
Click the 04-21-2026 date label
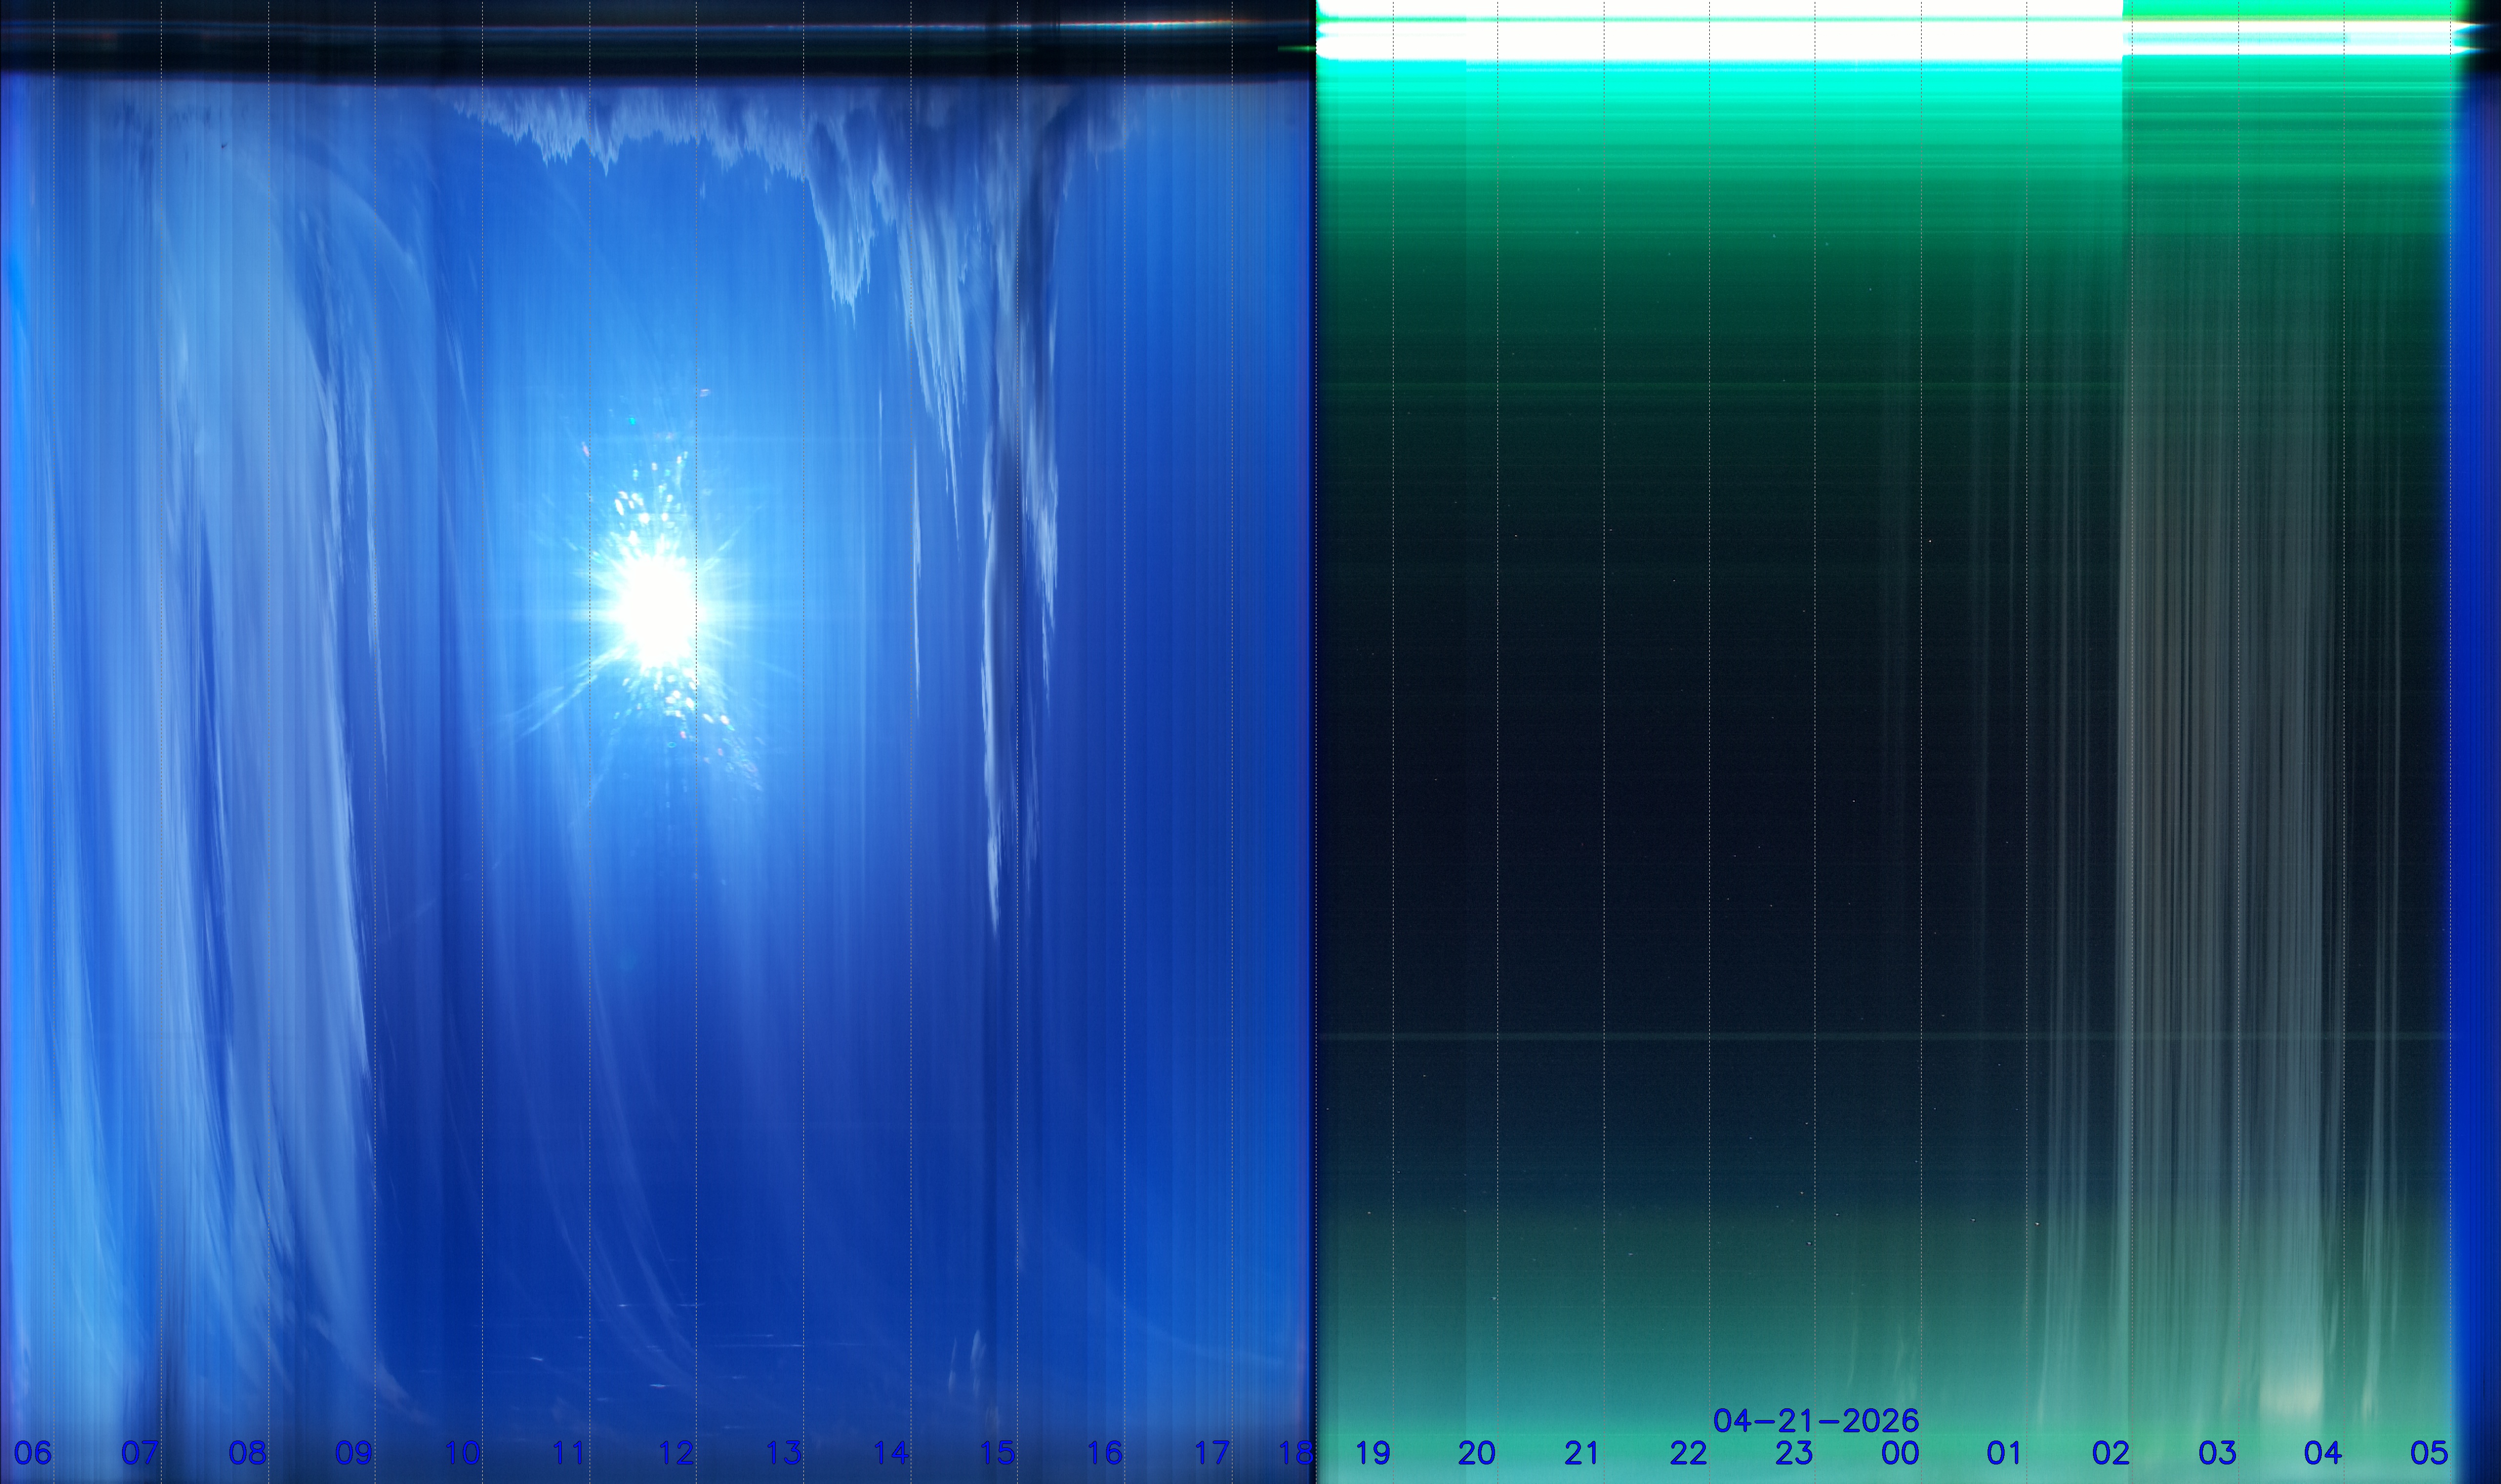click(x=1815, y=1420)
